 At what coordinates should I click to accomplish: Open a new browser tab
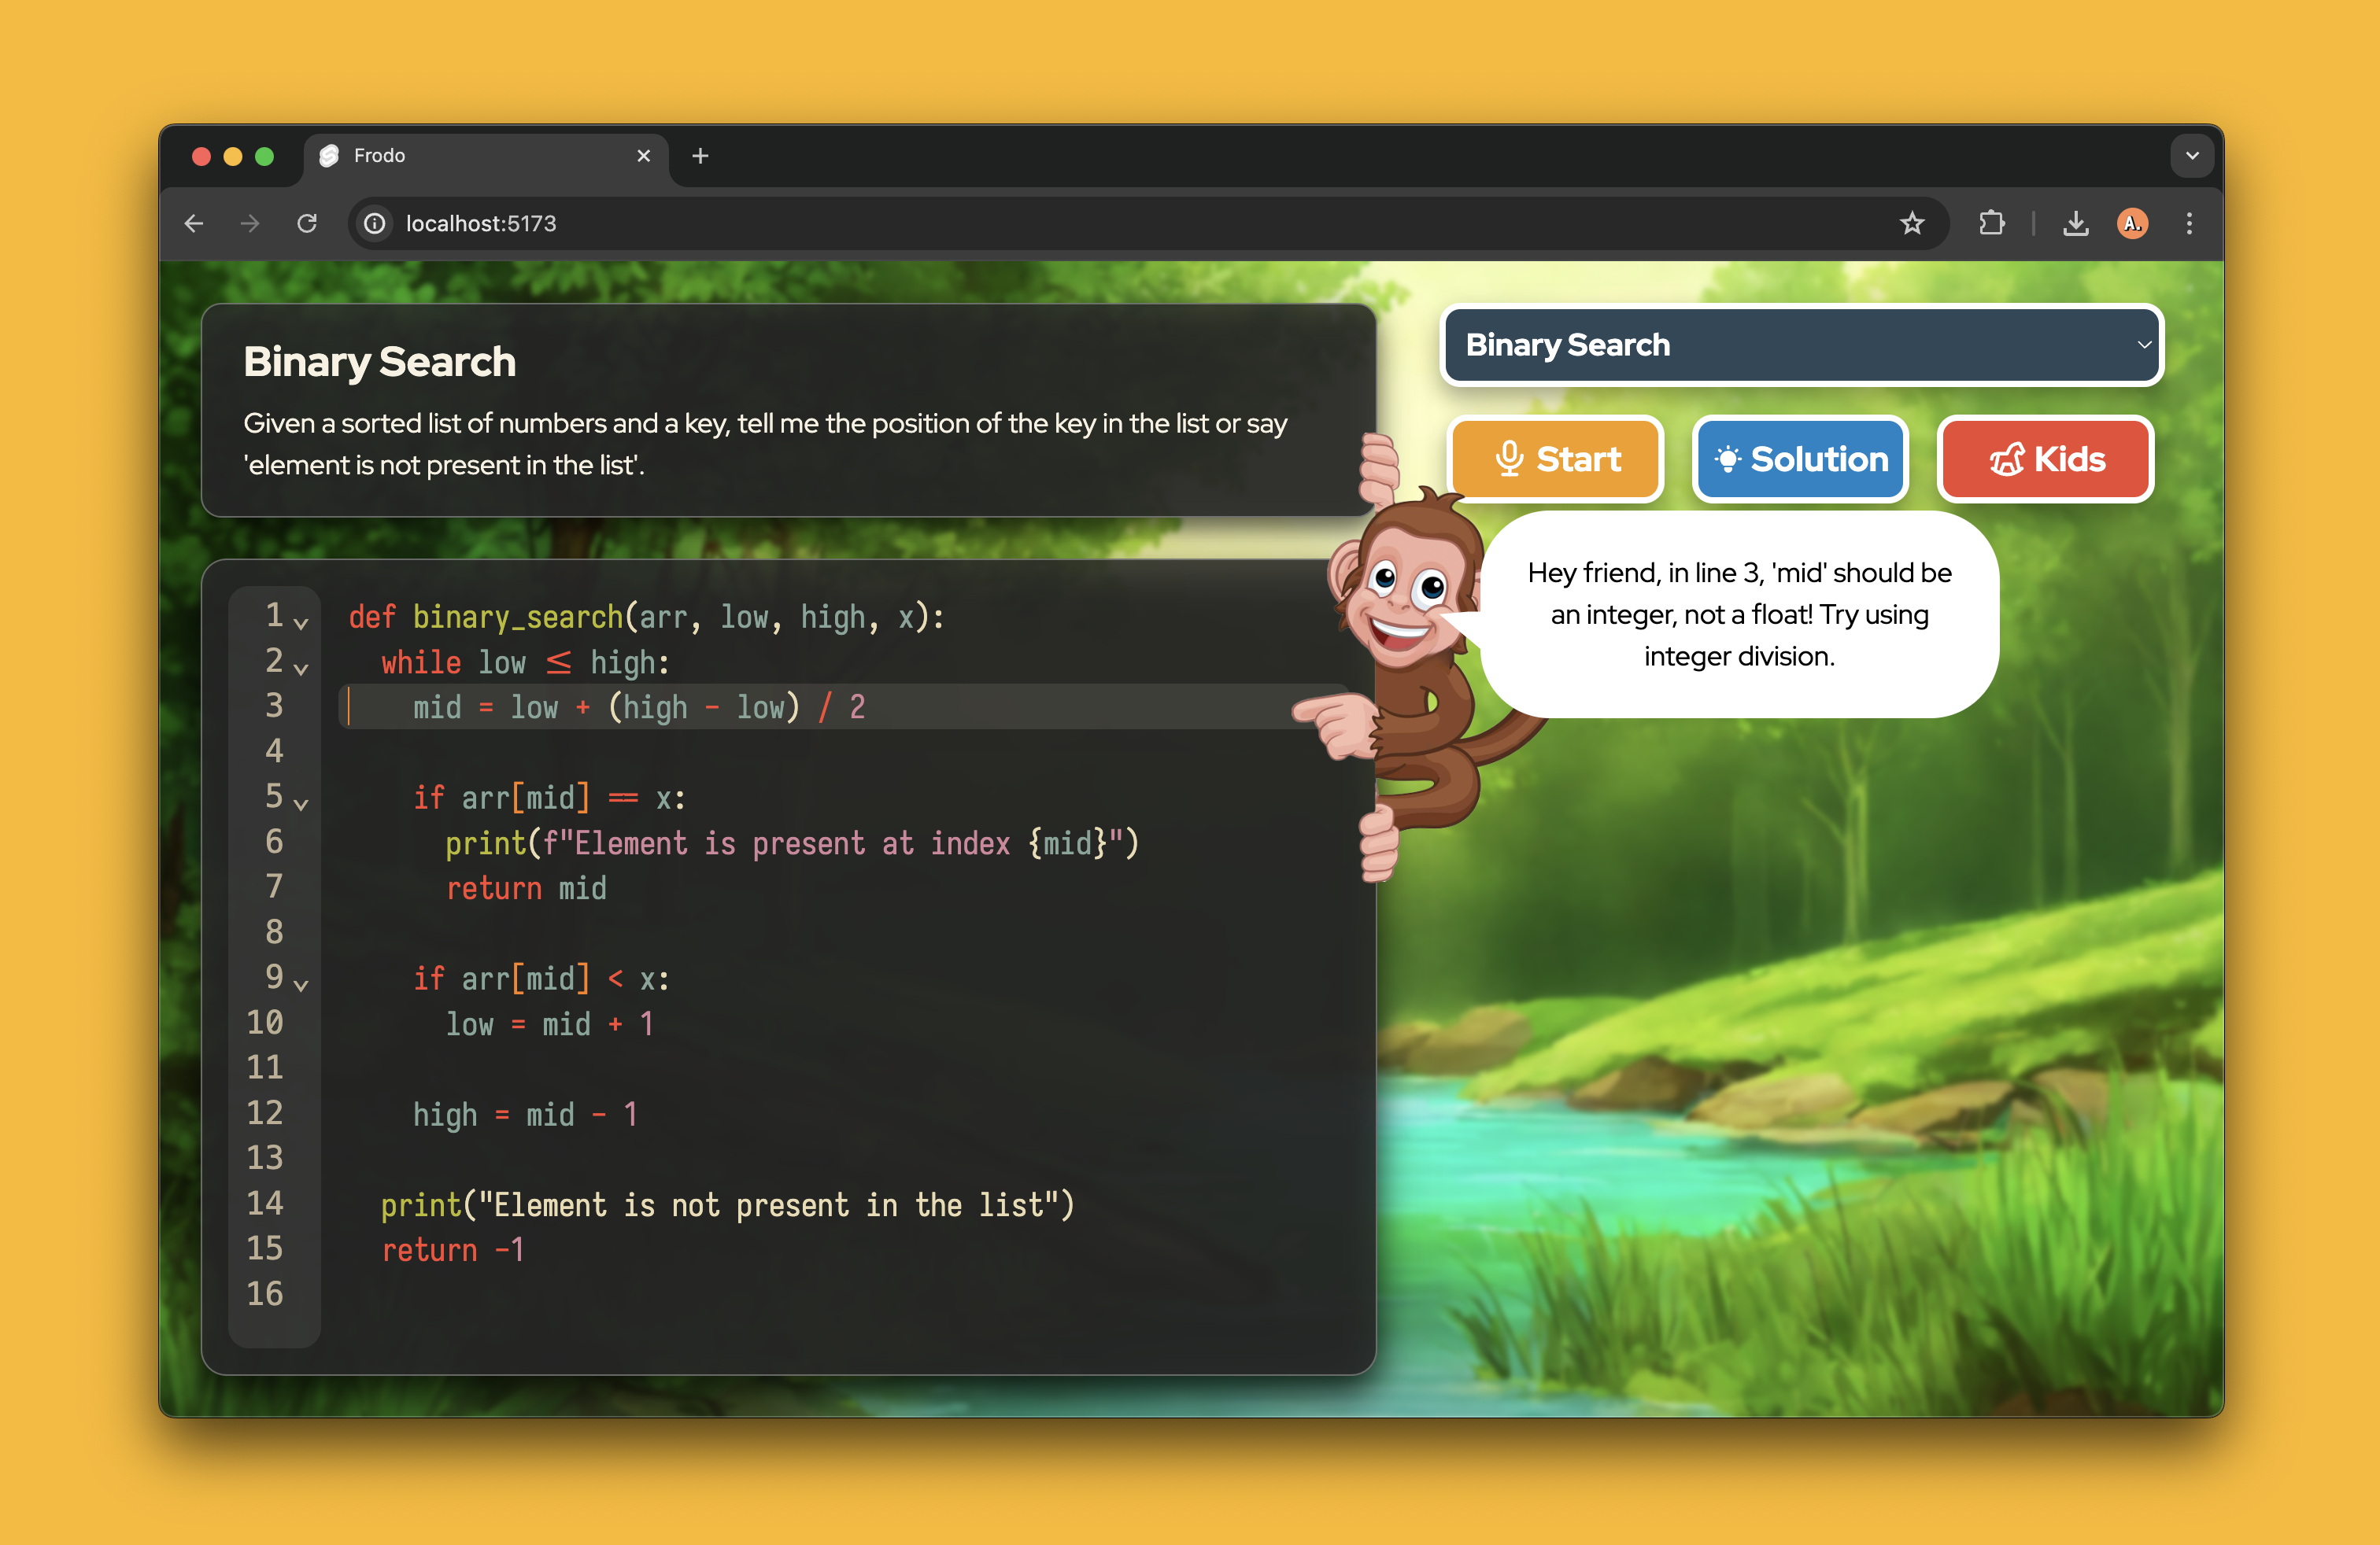coord(700,156)
